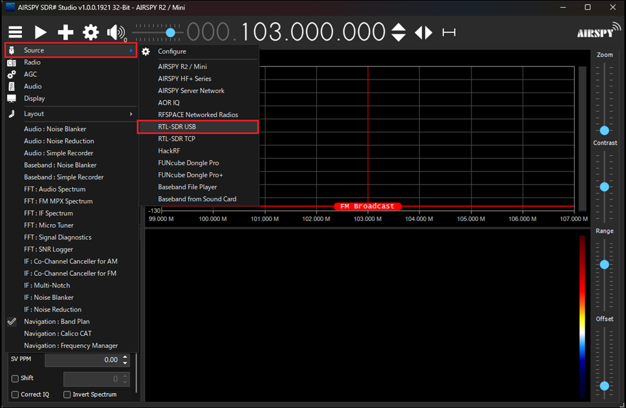
Task: Adjust the Zoom slider
Action: (605, 131)
